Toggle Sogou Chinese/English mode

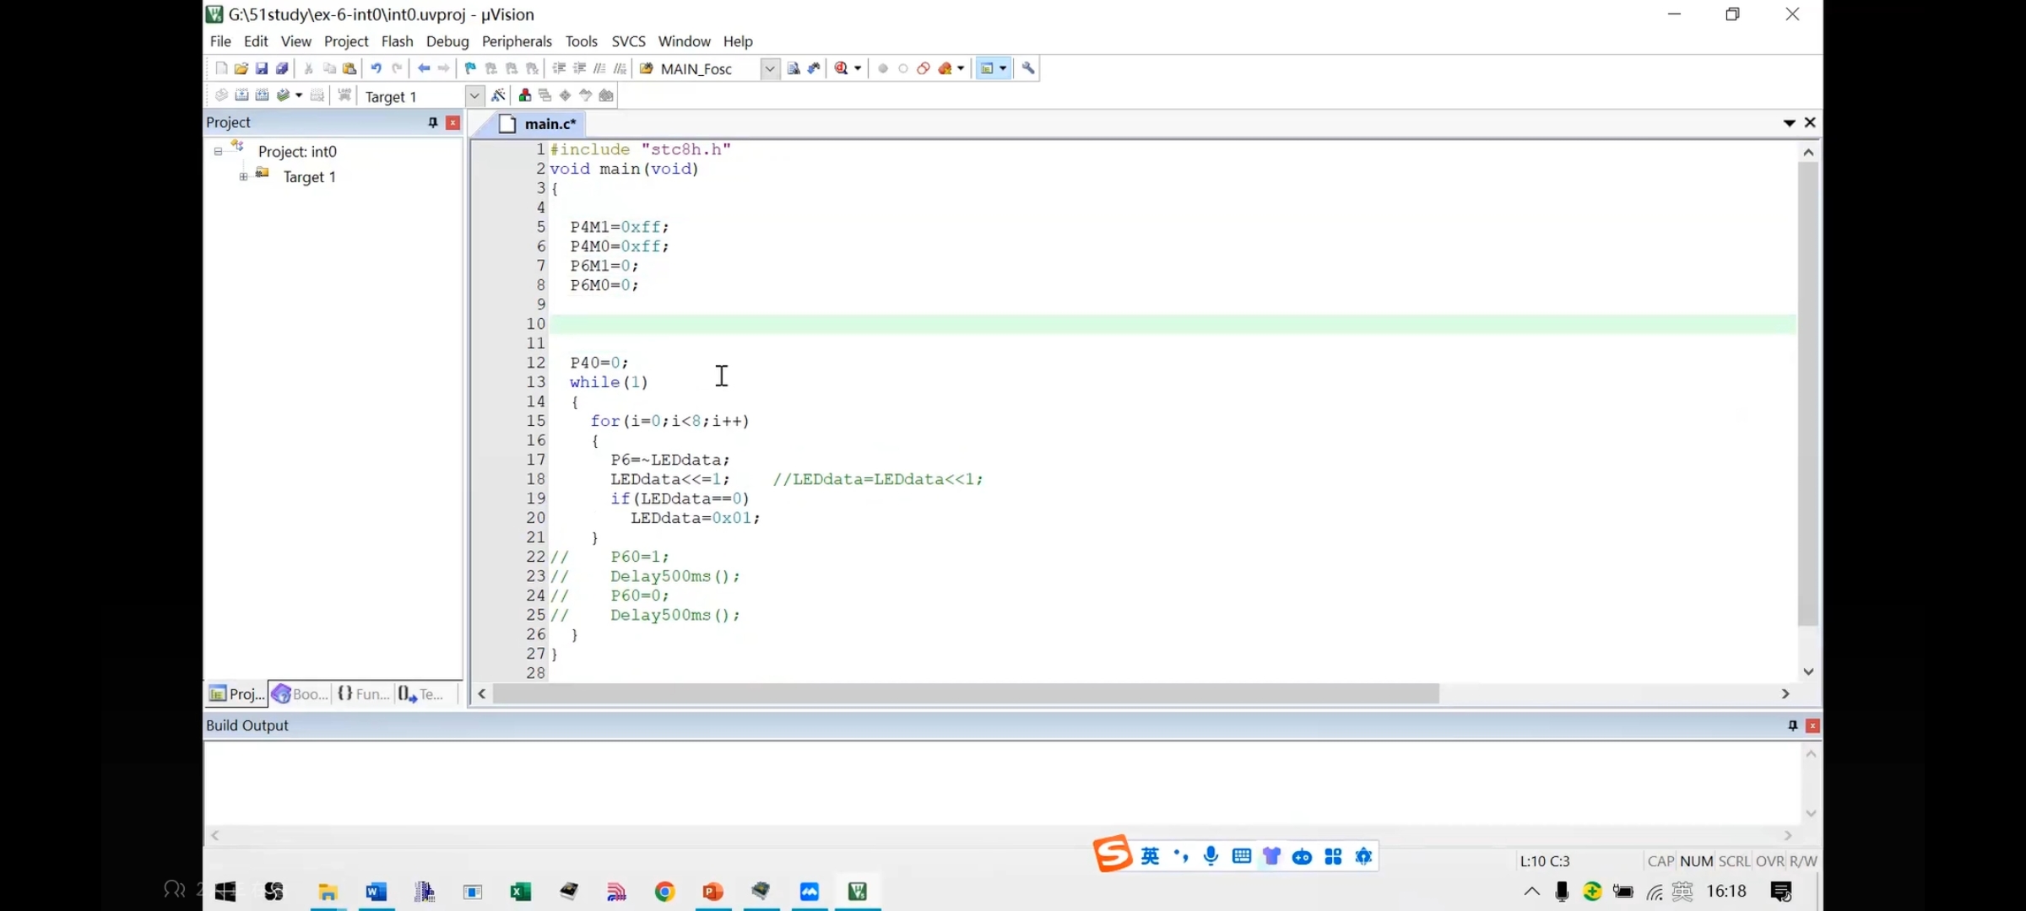point(1151,856)
